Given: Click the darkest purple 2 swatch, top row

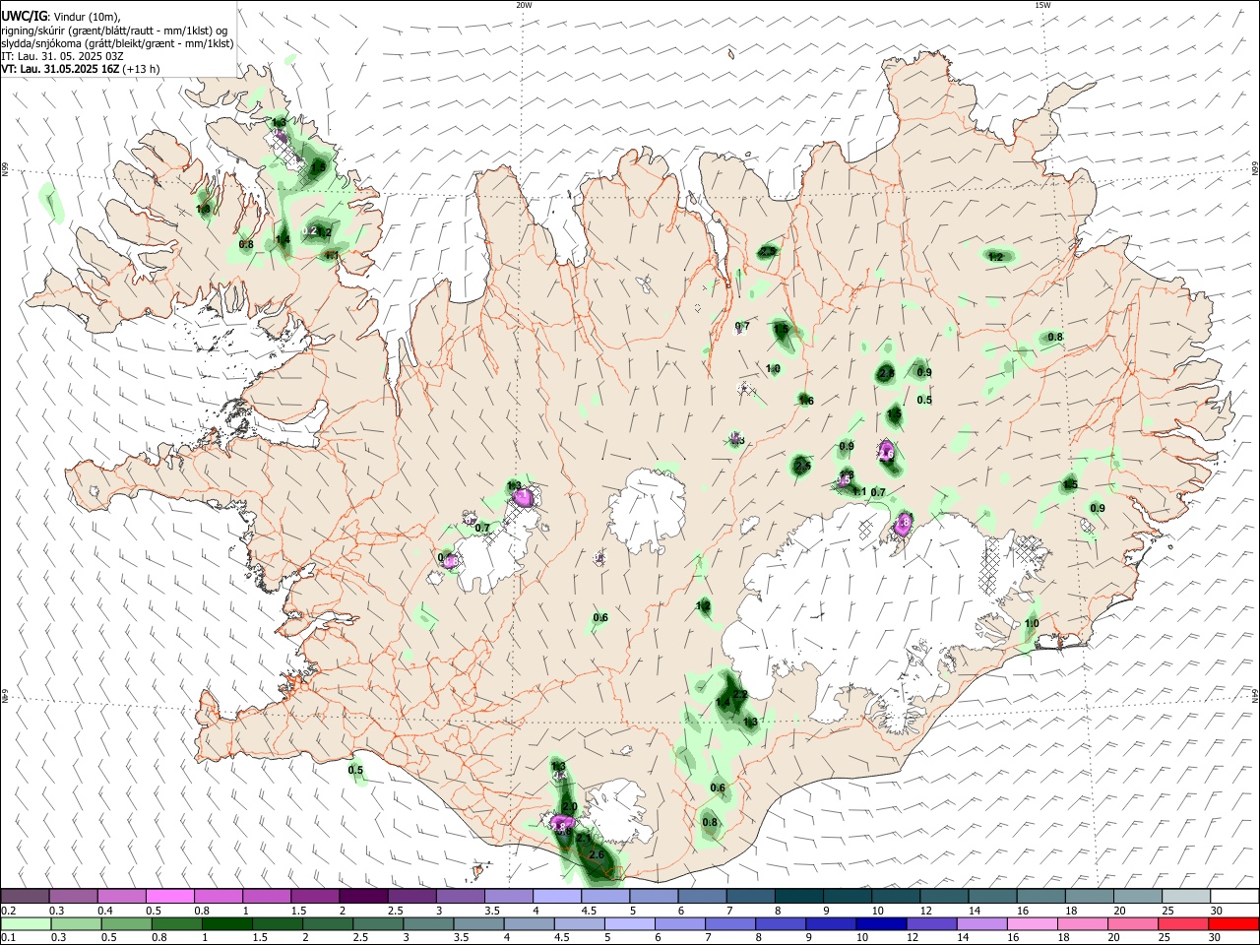Looking at the screenshot, I should point(362,896).
